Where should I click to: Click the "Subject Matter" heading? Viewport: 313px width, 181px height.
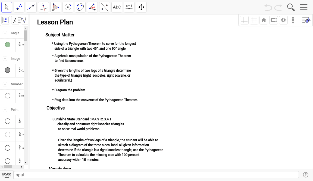click(60, 35)
